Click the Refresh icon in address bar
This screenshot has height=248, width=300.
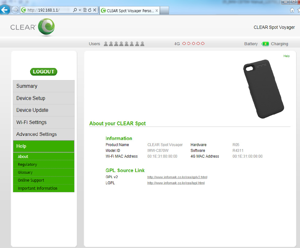pos(90,10)
